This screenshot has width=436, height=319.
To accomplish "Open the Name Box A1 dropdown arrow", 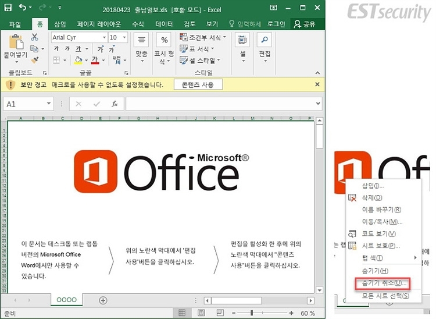I will pyautogui.click(x=49, y=104).
